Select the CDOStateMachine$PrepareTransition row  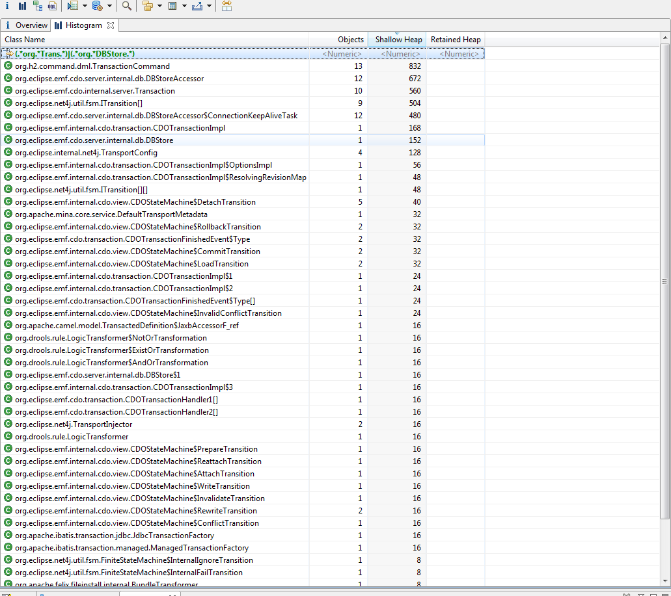243,449
